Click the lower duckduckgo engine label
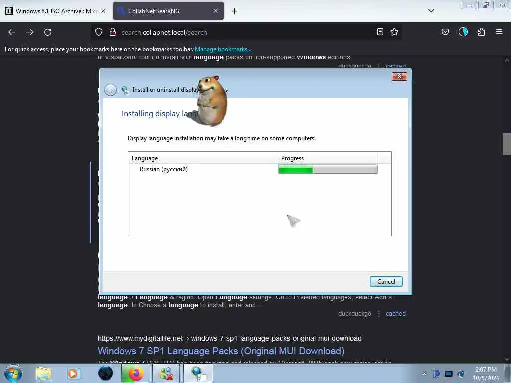Image resolution: width=511 pixels, height=383 pixels. 355,314
